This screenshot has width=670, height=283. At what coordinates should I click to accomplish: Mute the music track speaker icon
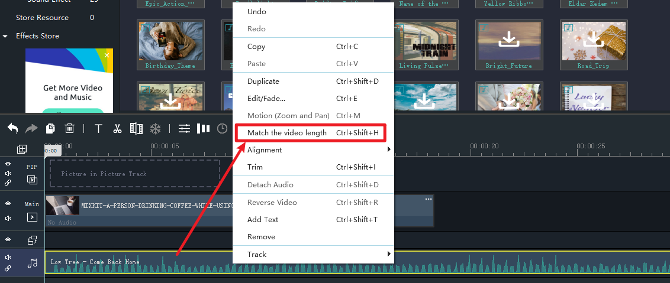[x=8, y=258]
